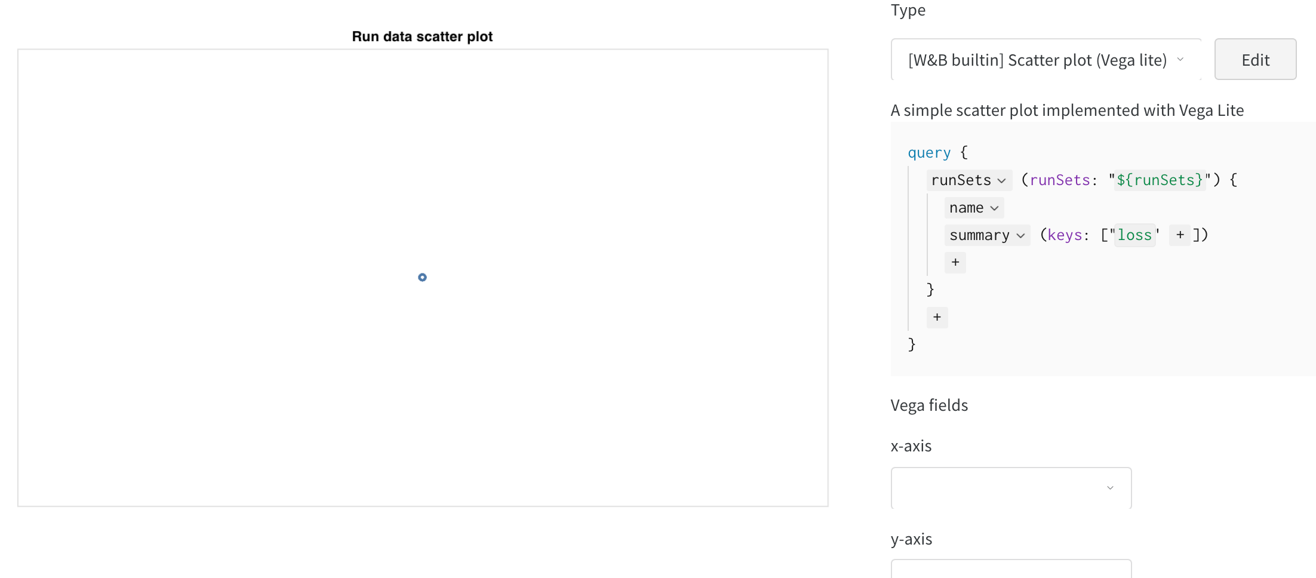Open the x-axis Vega field dropdown
Image resolution: width=1316 pixels, height=578 pixels.
1010,487
